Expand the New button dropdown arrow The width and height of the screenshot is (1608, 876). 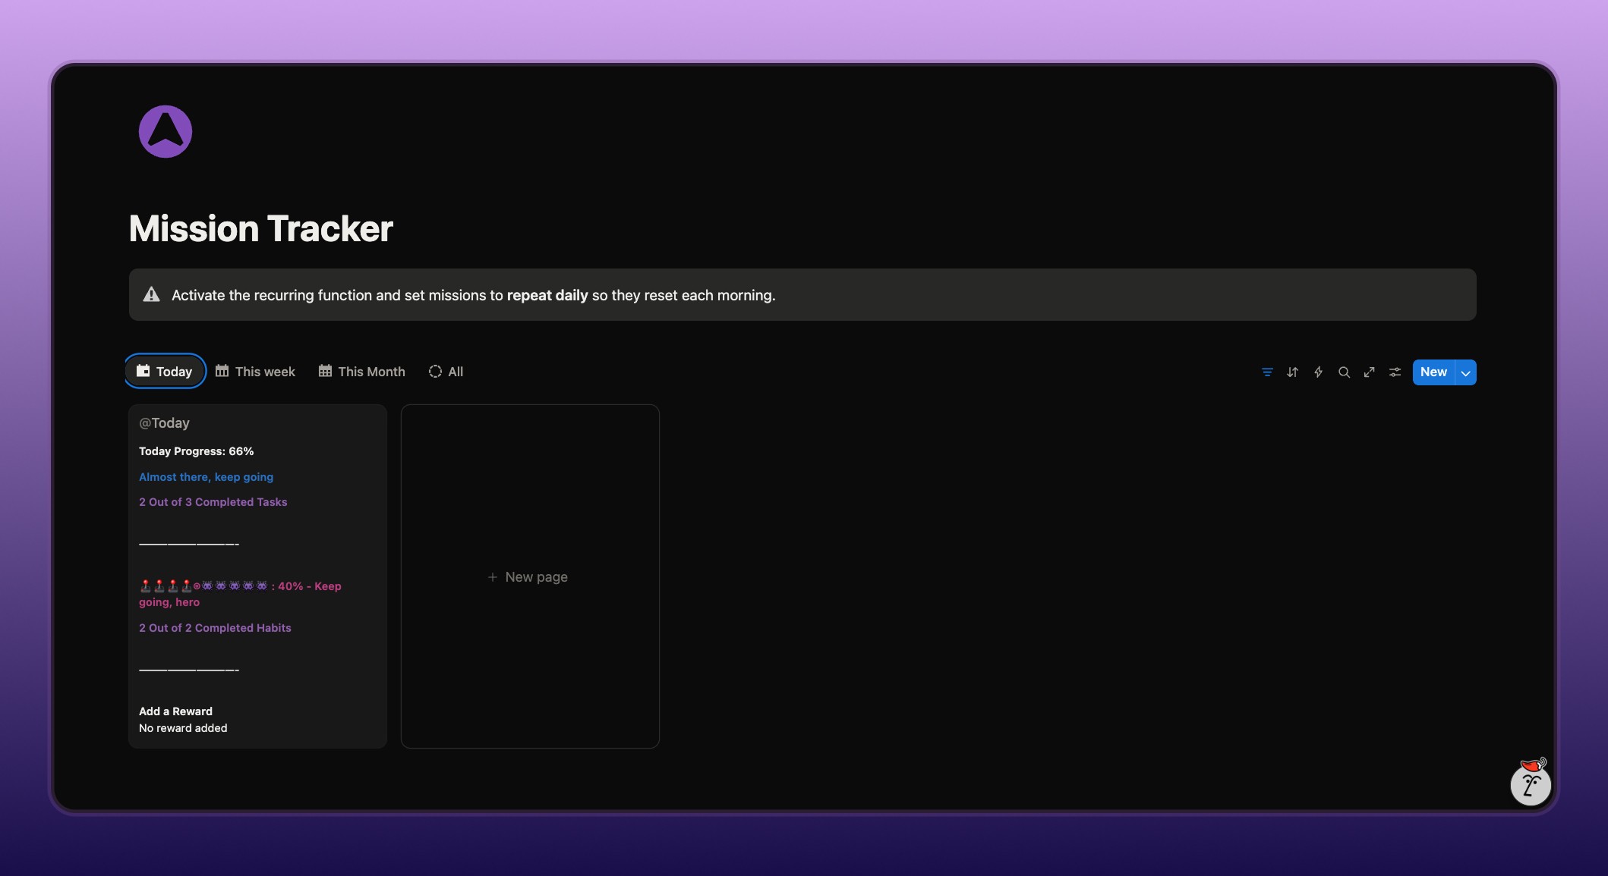click(x=1465, y=372)
